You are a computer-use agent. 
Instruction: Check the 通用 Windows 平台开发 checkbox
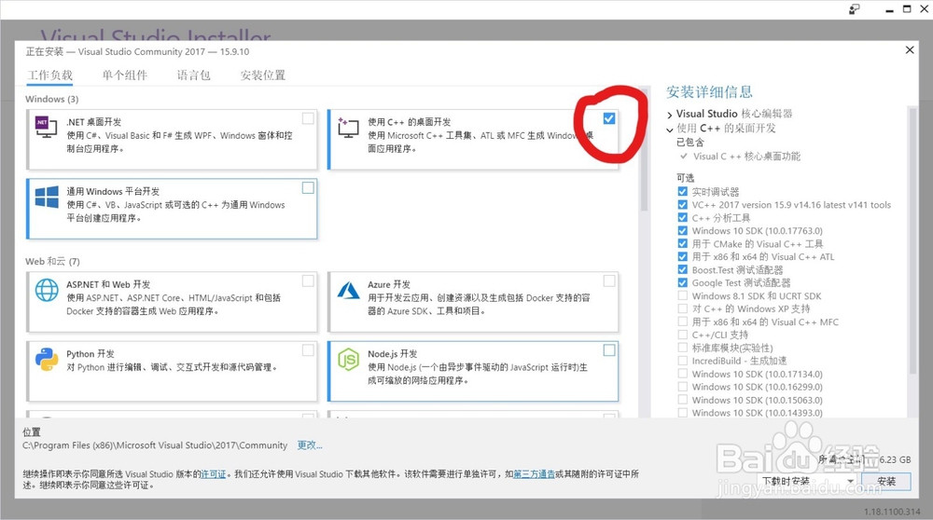(x=308, y=188)
